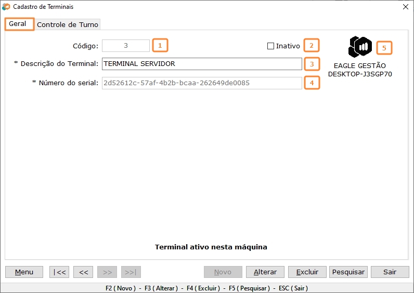Viewport: 414px width, 293px height.
Task: Open search with the Pesquisar button
Action: (348, 272)
